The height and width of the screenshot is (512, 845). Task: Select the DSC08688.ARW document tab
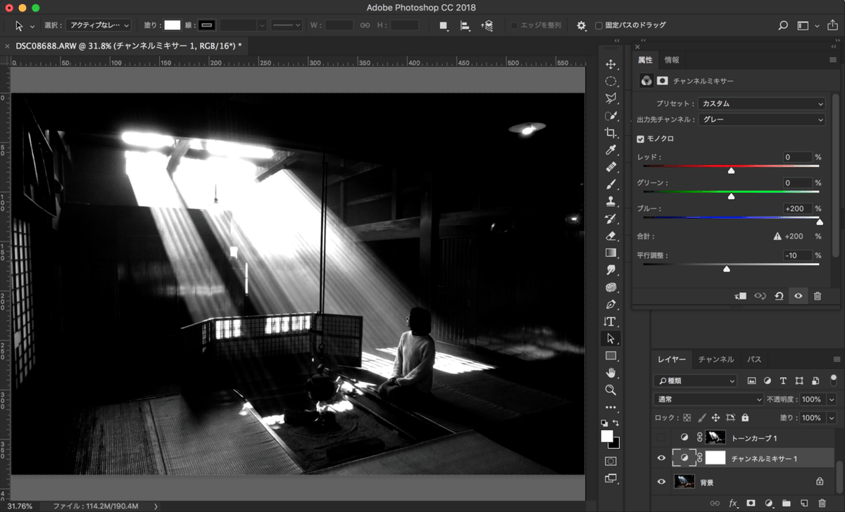[128, 45]
